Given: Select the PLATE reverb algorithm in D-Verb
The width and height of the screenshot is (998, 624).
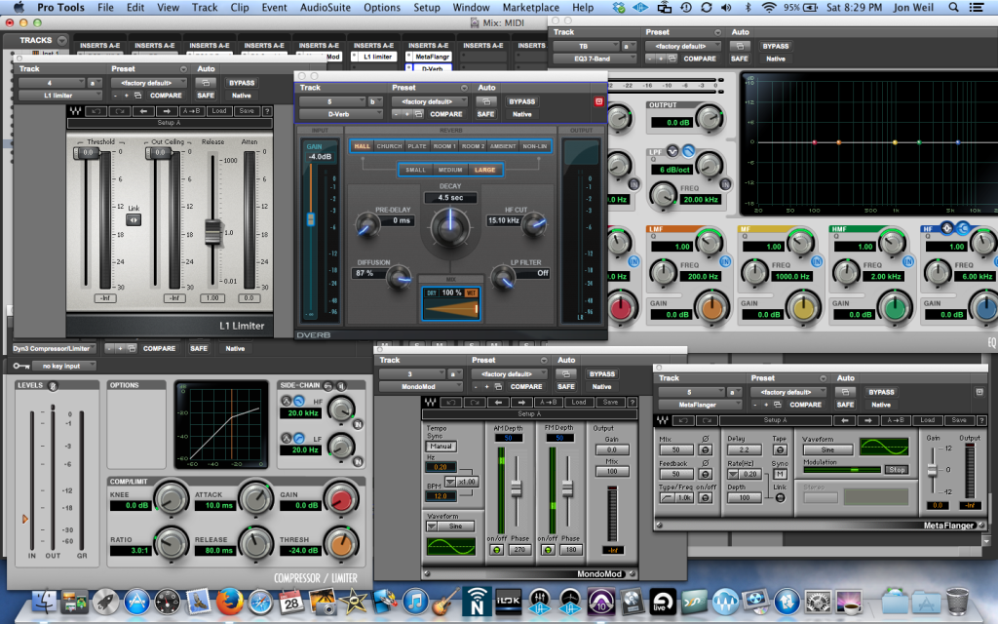Looking at the screenshot, I should pos(417,146).
